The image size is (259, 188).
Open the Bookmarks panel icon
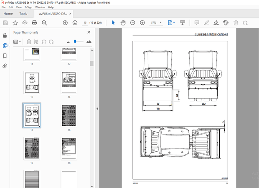coord(5,56)
